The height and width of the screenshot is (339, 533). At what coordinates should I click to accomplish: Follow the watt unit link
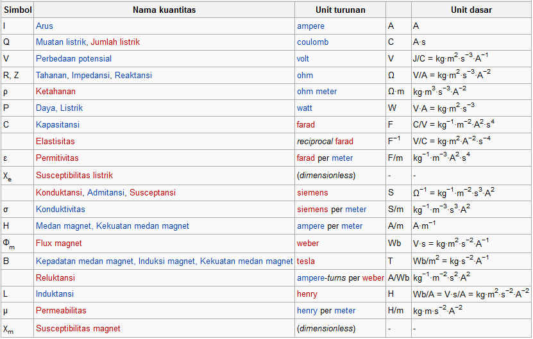click(305, 108)
